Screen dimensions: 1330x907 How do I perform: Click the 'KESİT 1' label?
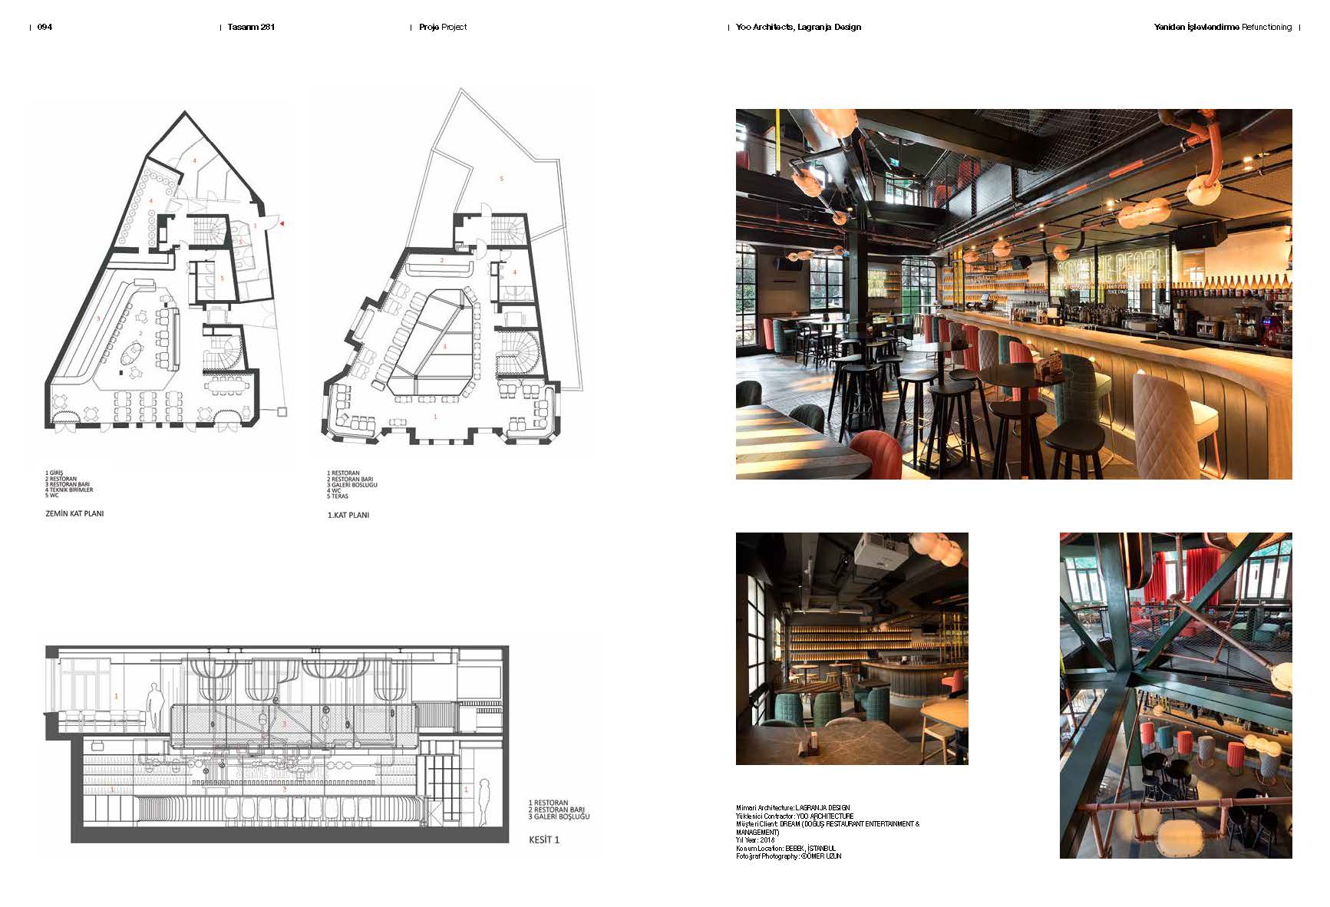pyautogui.click(x=544, y=839)
